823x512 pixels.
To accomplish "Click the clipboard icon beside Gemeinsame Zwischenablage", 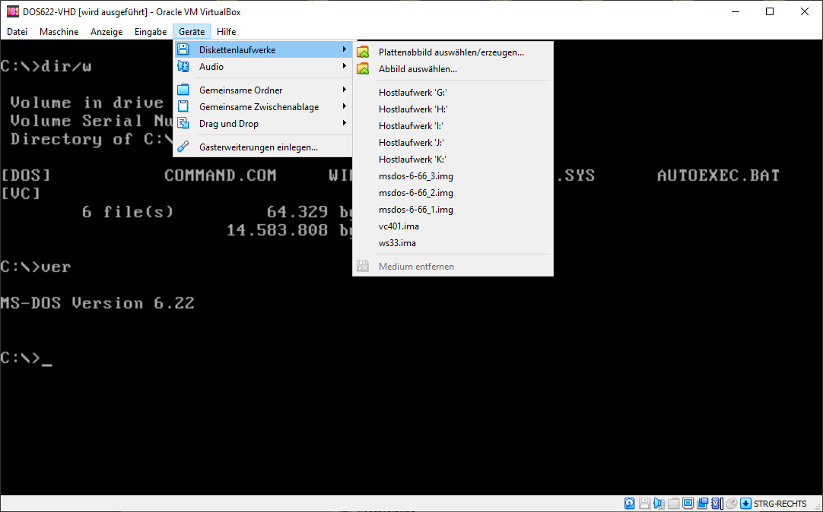I will (x=183, y=107).
